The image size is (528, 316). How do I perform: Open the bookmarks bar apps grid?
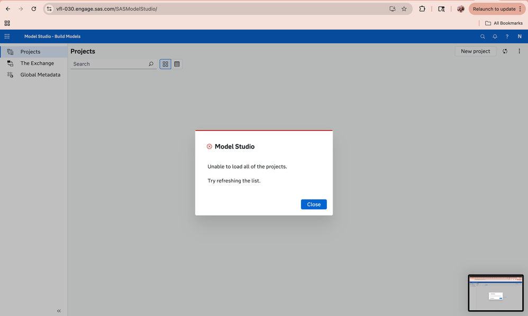point(7,23)
